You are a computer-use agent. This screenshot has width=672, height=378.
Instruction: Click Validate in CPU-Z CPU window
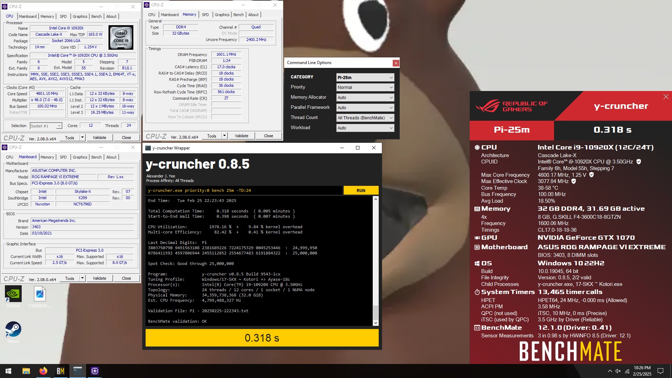(99, 138)
